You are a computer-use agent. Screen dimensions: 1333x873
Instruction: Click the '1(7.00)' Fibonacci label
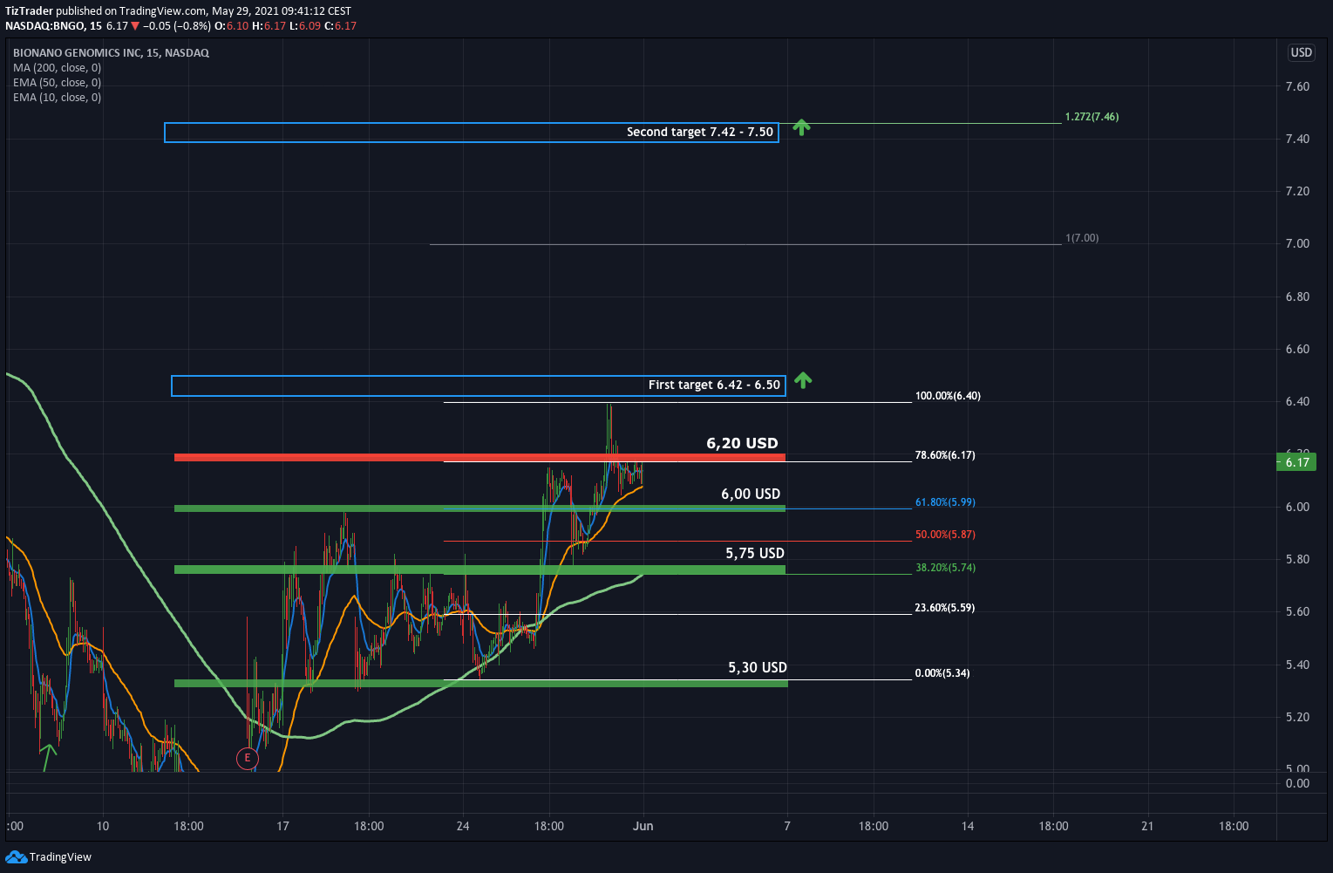click(1082, 237)
